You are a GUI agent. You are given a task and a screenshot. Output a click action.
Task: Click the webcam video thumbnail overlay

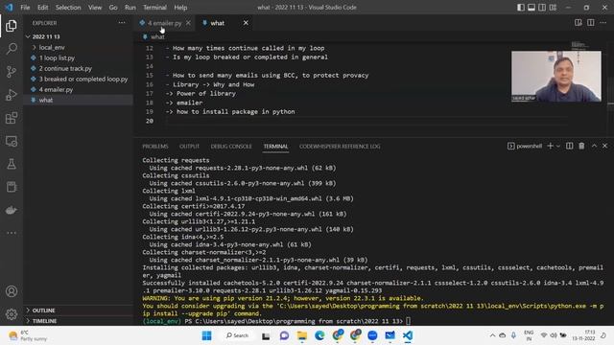[x=556, y=77]
